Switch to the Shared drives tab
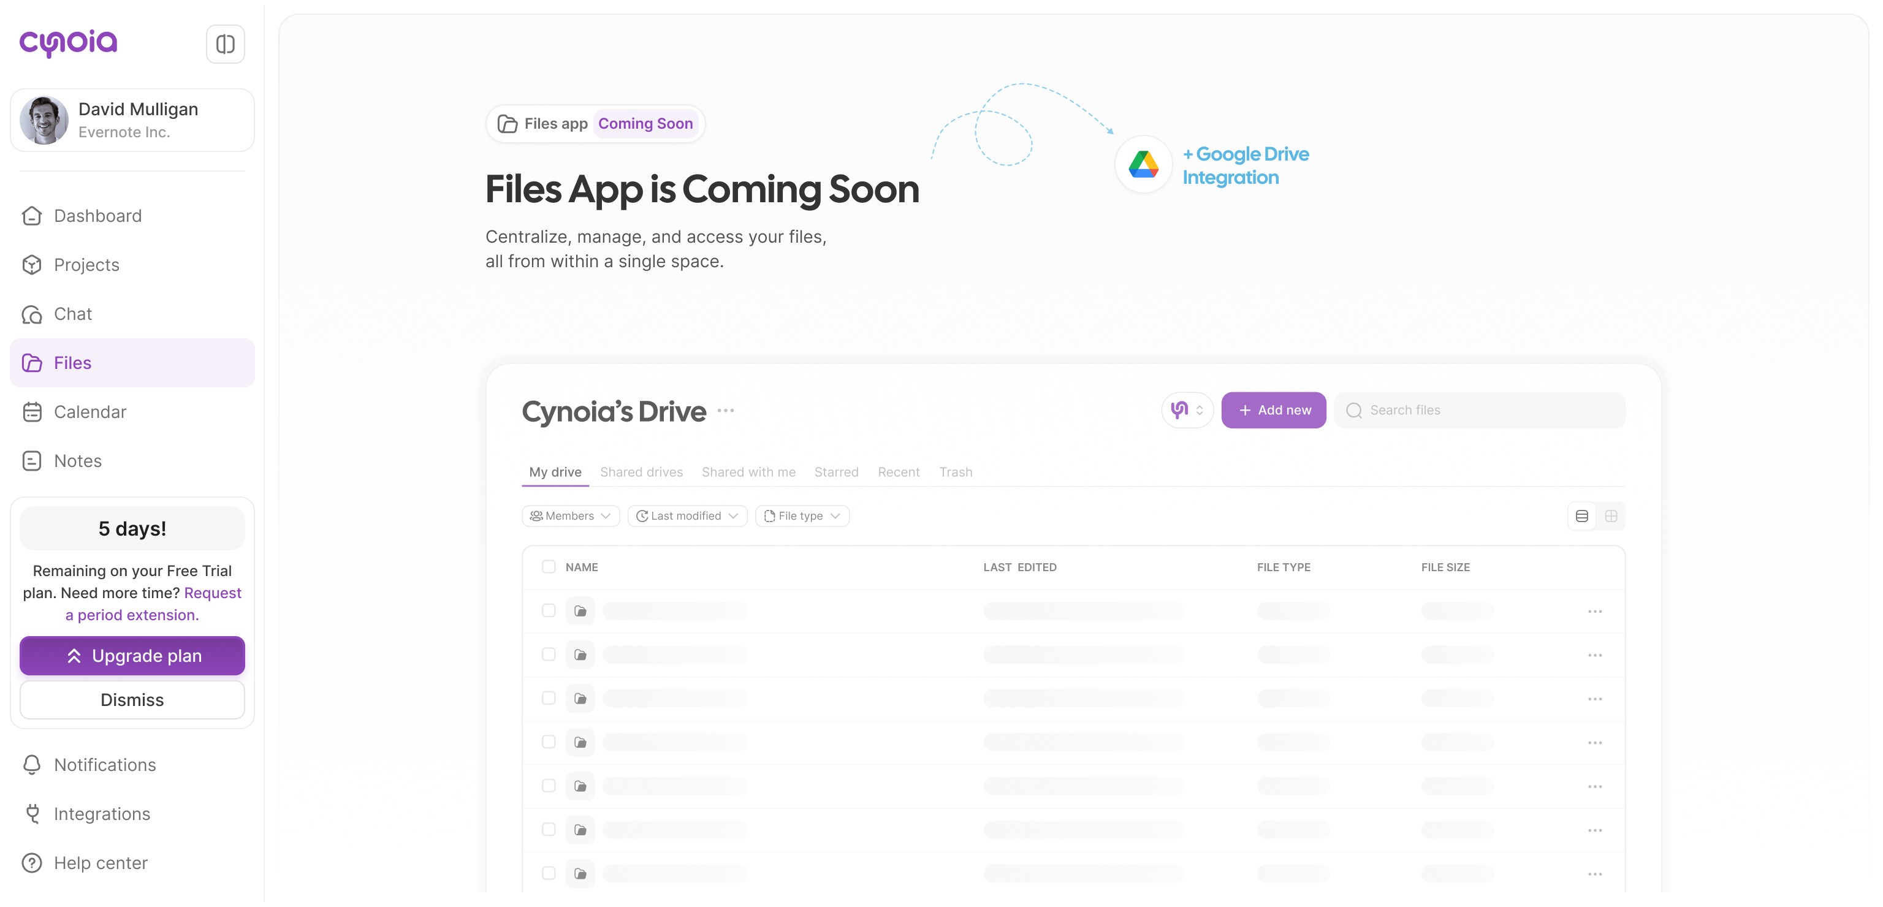1883x907 pixels. coord(641,472)
